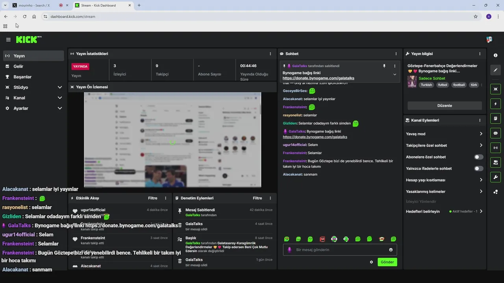Toggle the channel actions widget icon in sidebar
This screenshot has height=283, width=504.
[x=496, y=162]
